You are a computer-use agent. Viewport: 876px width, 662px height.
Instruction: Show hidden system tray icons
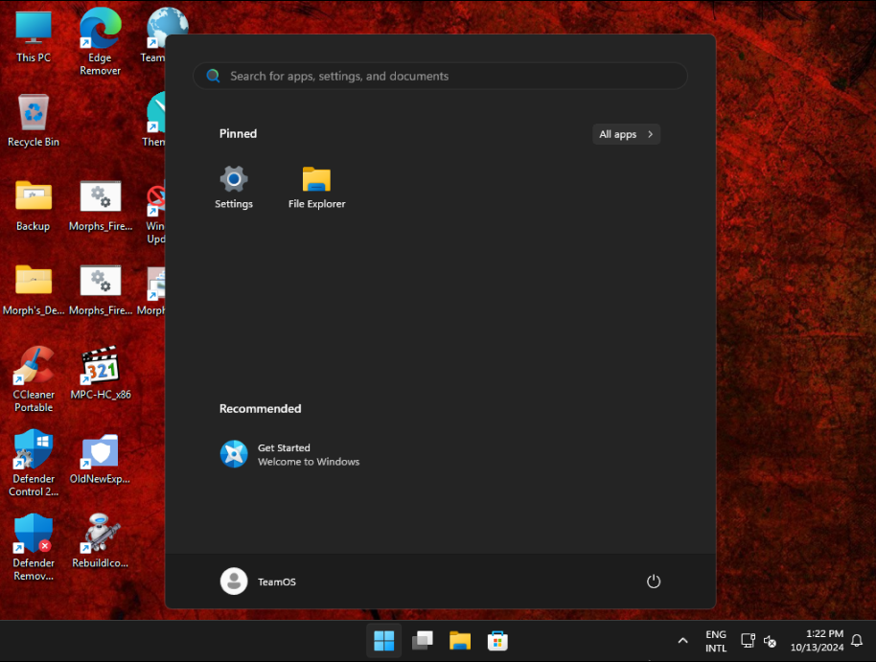click(682, 641)
